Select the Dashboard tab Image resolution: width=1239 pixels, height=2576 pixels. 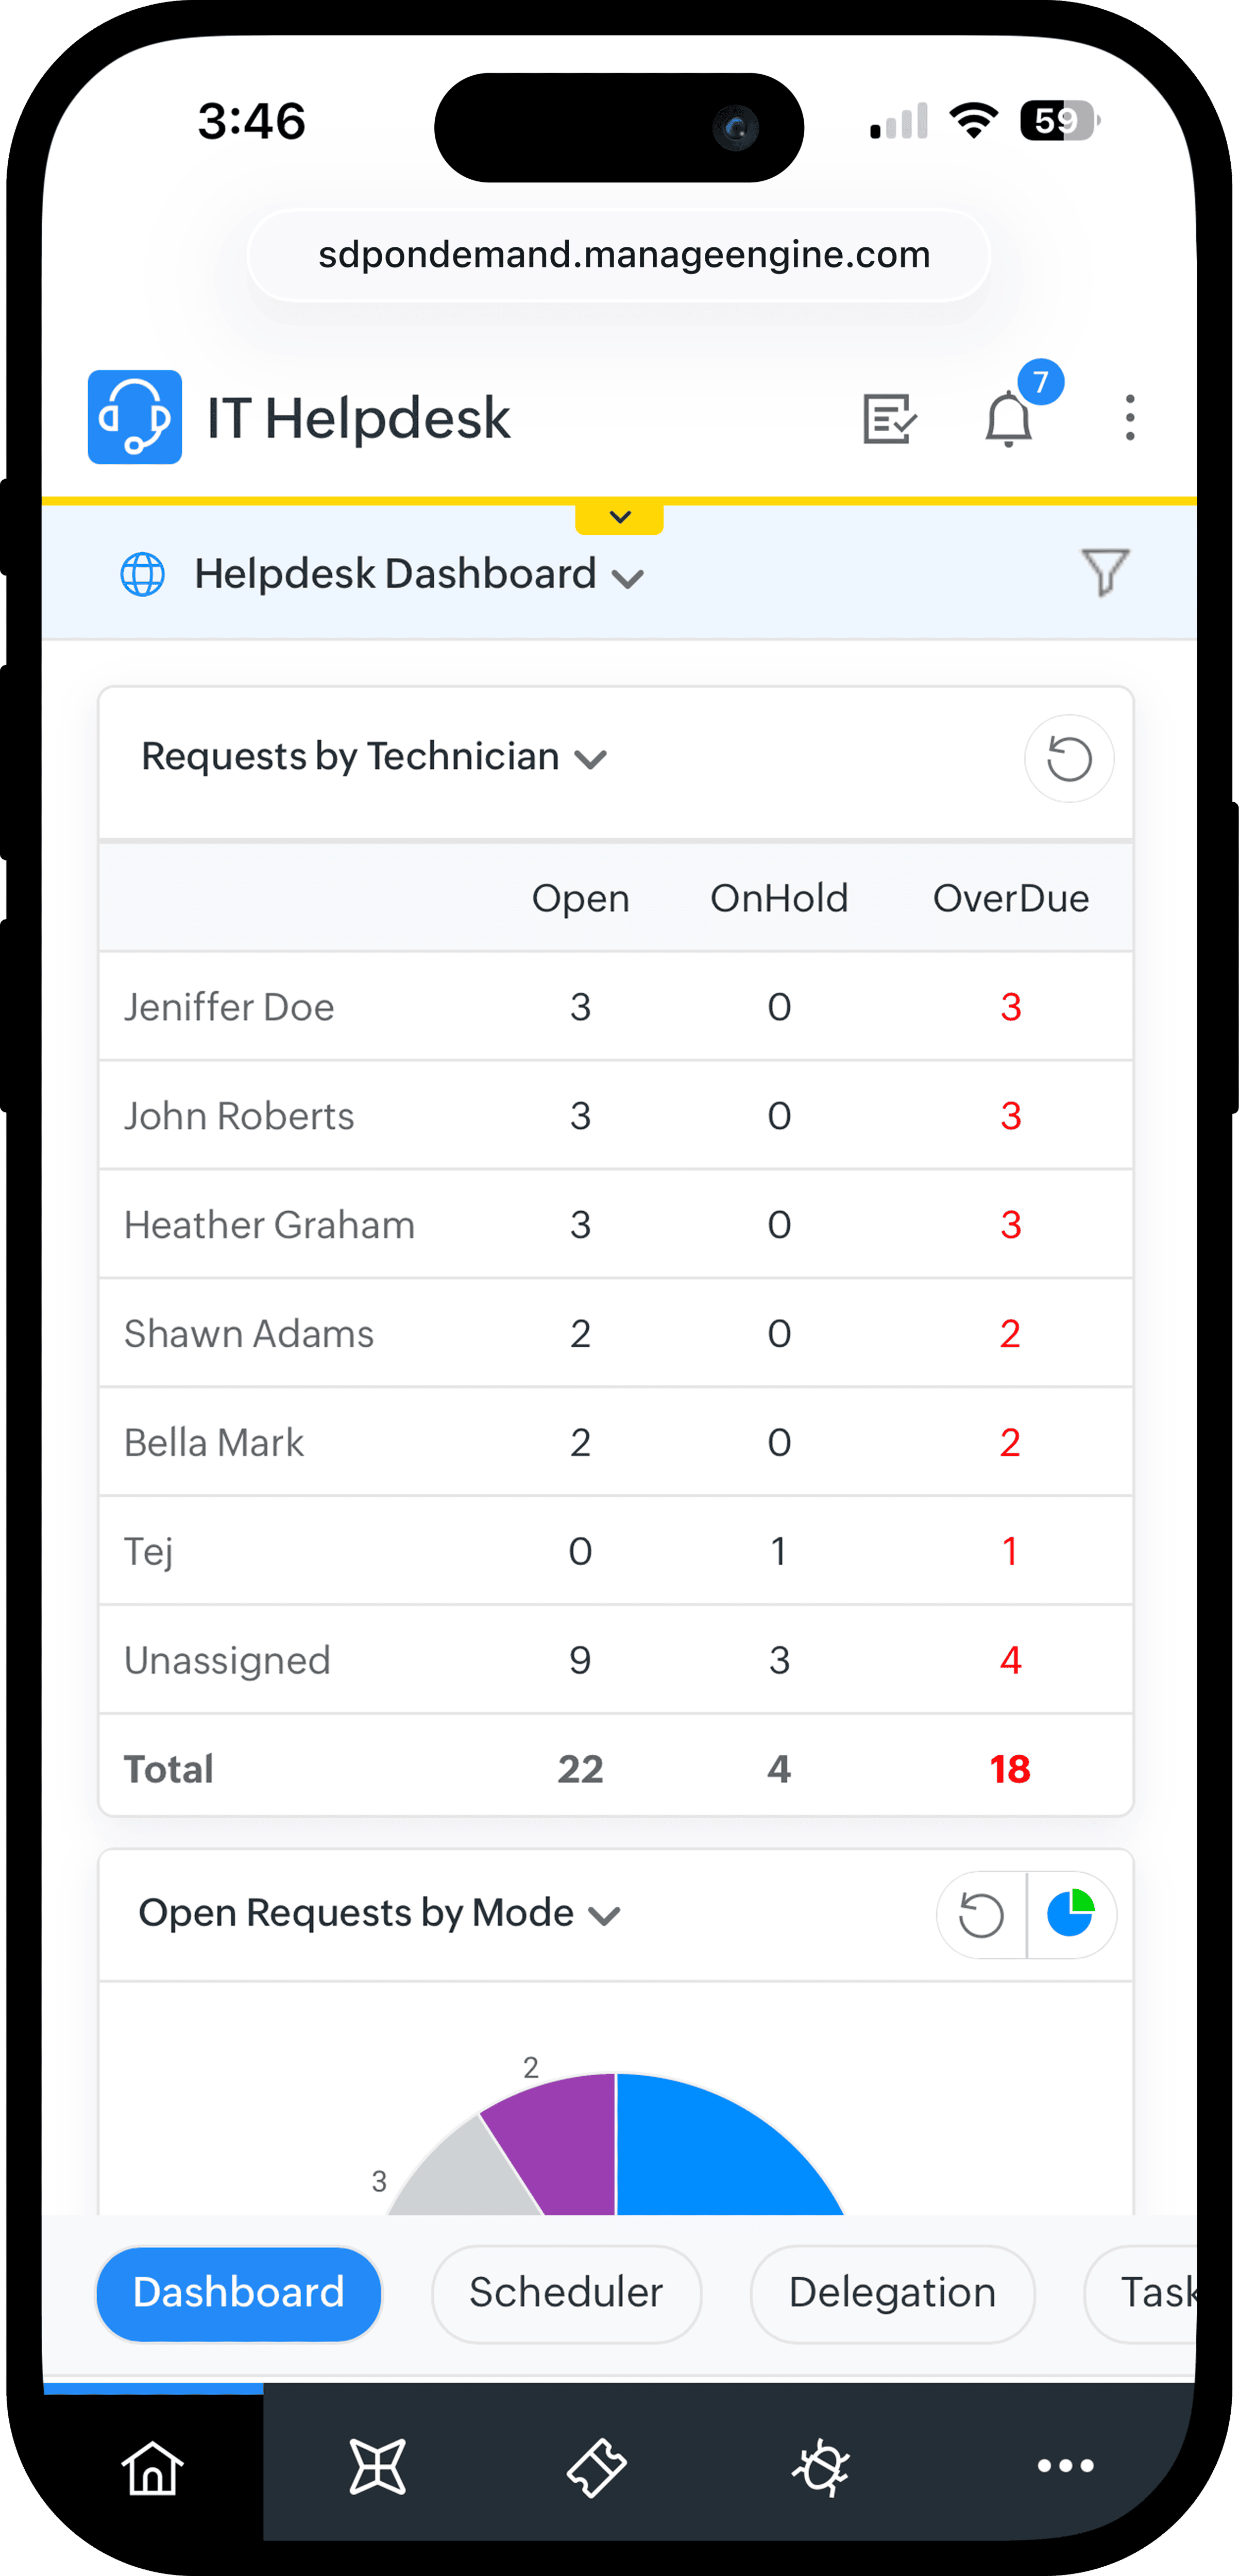click(x=238, y=2293)
